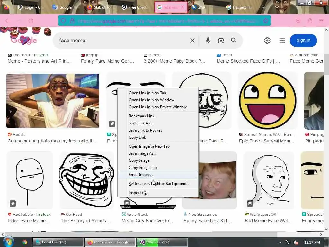Viewport: 329px width, 247px height.
Task: Choose Save Image As option
Action: 158,153
